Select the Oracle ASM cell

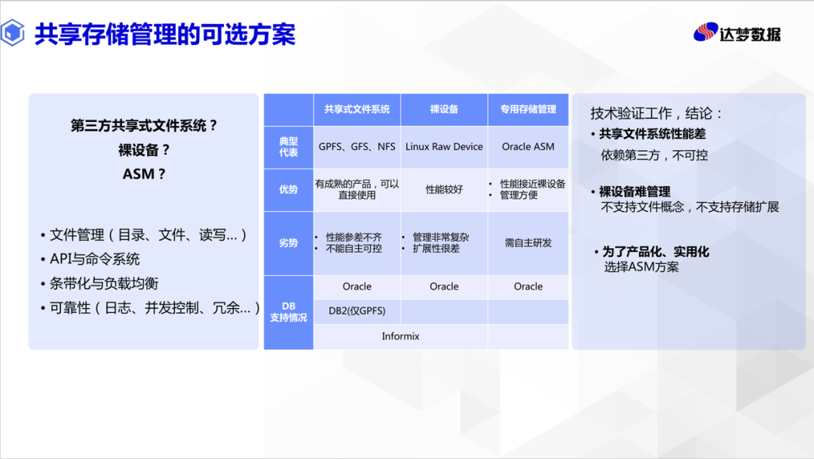tap(528, 147)
